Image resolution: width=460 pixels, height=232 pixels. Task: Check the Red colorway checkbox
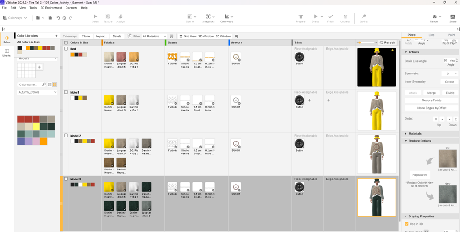[66, 49]
